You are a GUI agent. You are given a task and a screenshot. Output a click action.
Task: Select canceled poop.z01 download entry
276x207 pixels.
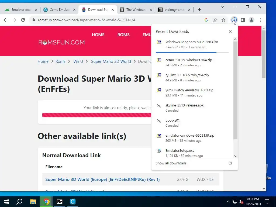pyautogui.click(x=192, y=123)
